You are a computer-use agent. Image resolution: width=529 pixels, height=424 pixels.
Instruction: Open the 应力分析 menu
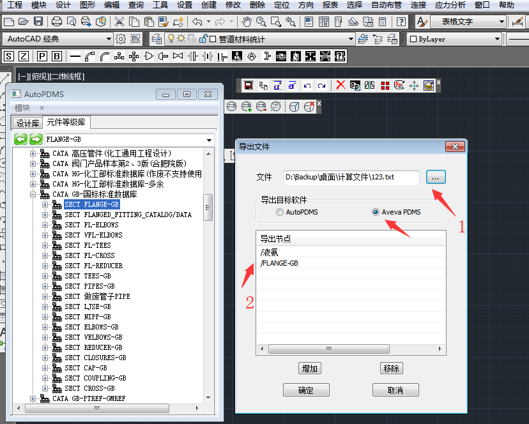click(450, 5)
